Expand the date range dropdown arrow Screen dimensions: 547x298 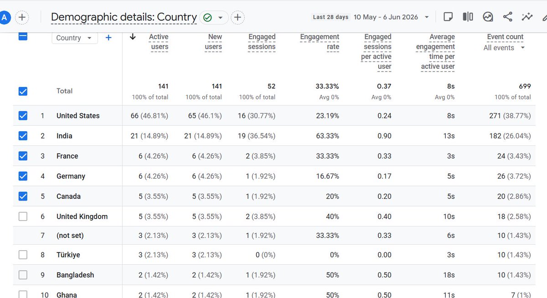click(427, 17)
